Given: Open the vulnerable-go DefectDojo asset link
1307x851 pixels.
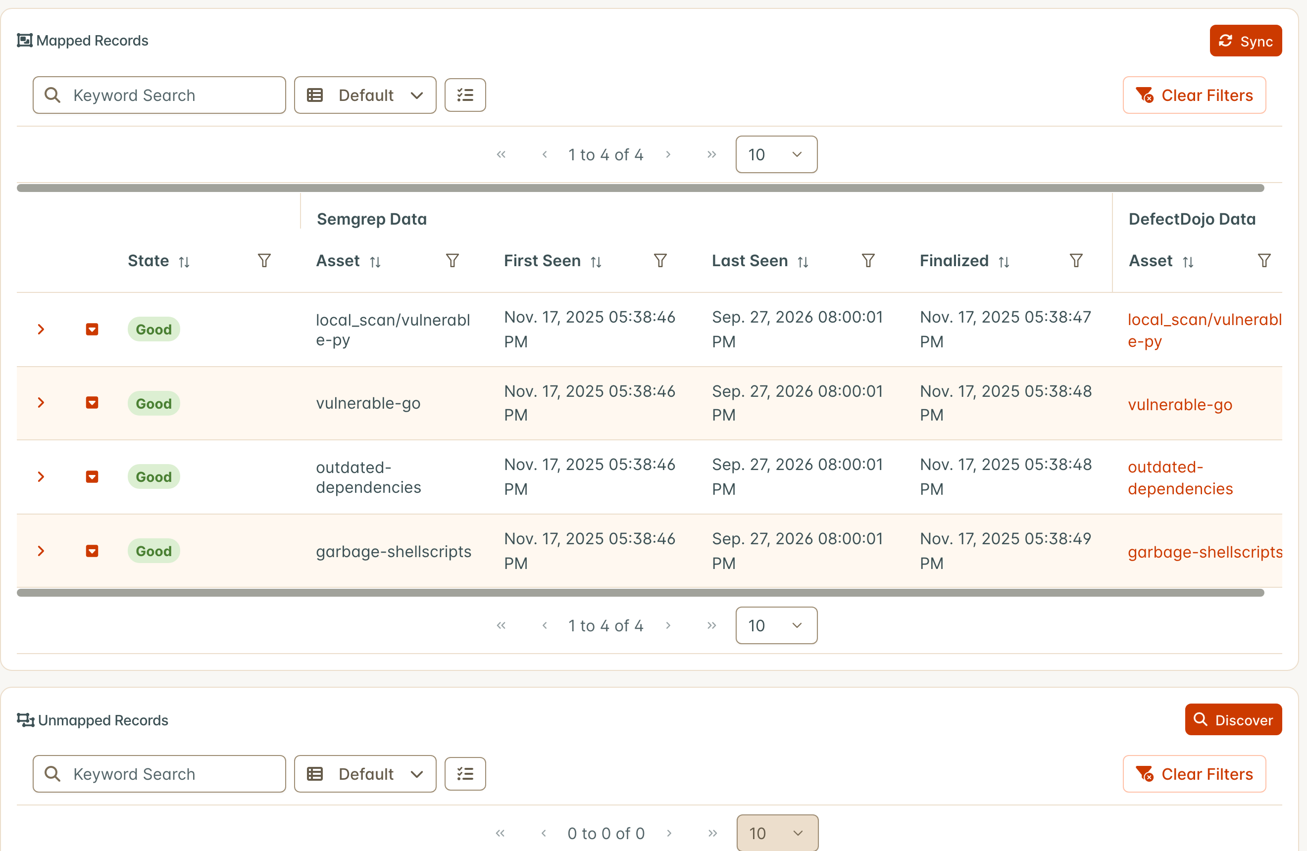Looking at the screenshot, I should [x=1180, y=404].
